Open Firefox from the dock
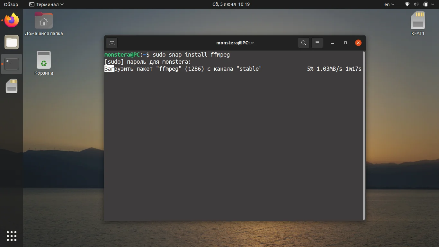This screenshot has width=439, height=247. point(11,20)
